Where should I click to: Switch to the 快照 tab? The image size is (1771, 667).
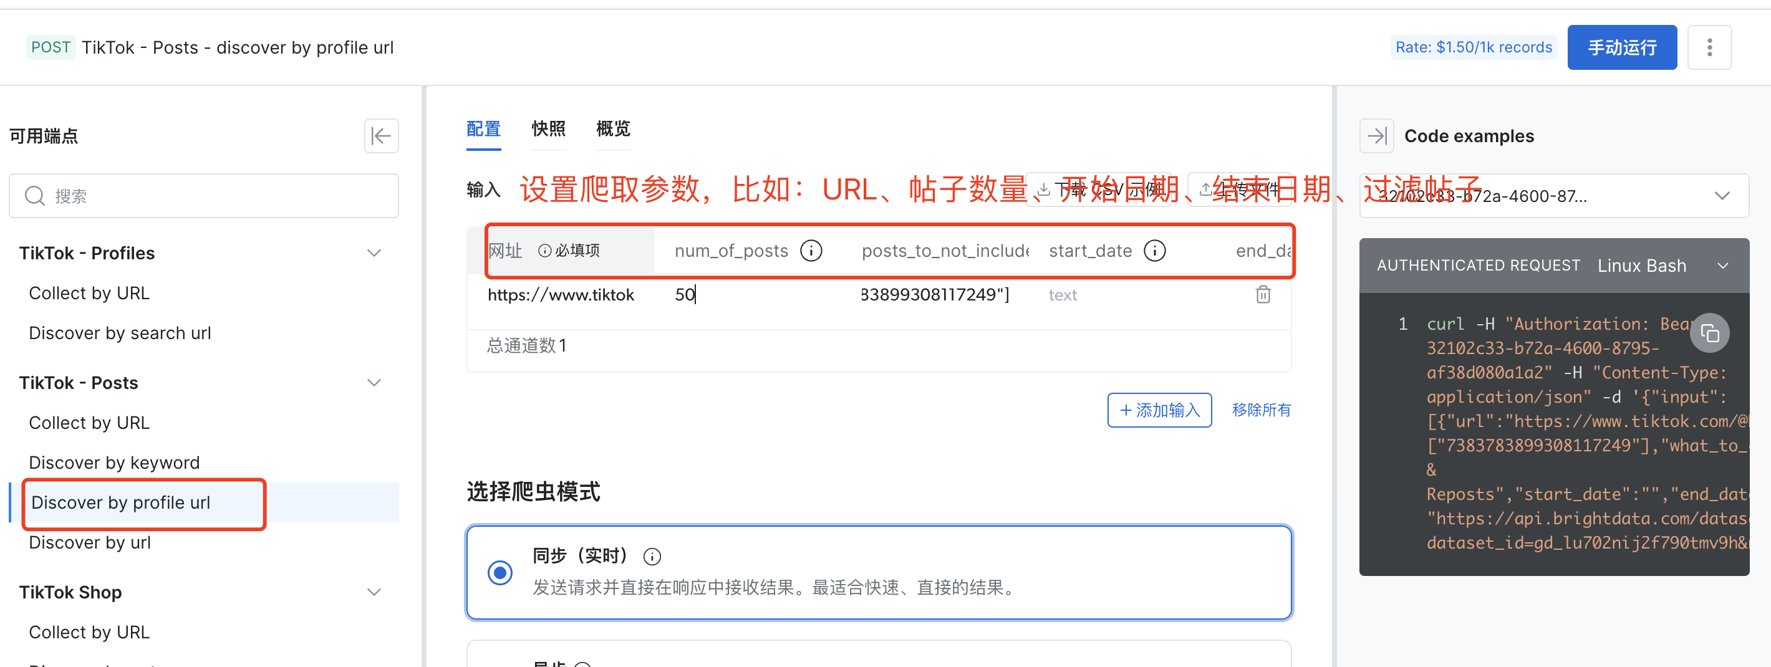[x=549, y=128]
